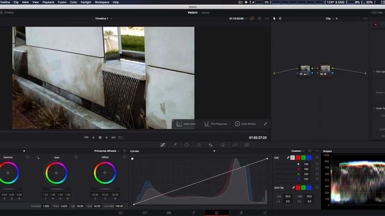Open the Playback menu
The height and width of the screenshot is (216, 385).
pos(48,2)
